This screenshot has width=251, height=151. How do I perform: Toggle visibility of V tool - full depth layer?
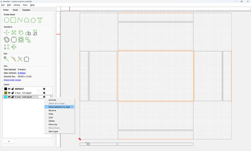pos(9,93)
